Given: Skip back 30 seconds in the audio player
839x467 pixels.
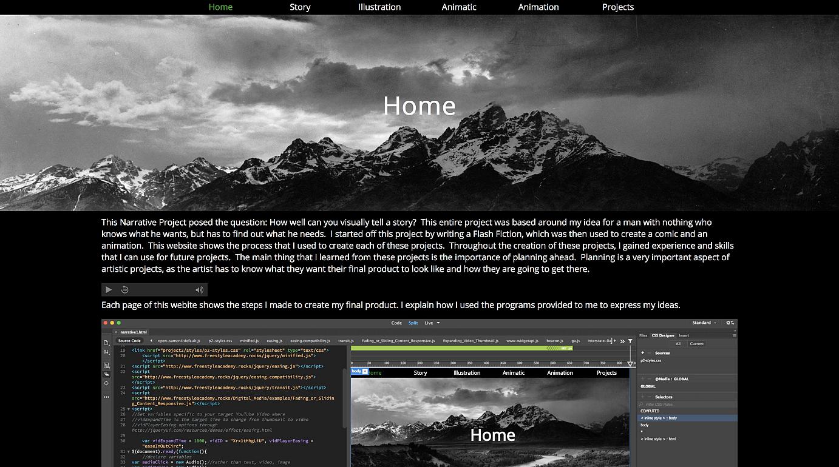Looking at the screenshot, I should [125, 290].
